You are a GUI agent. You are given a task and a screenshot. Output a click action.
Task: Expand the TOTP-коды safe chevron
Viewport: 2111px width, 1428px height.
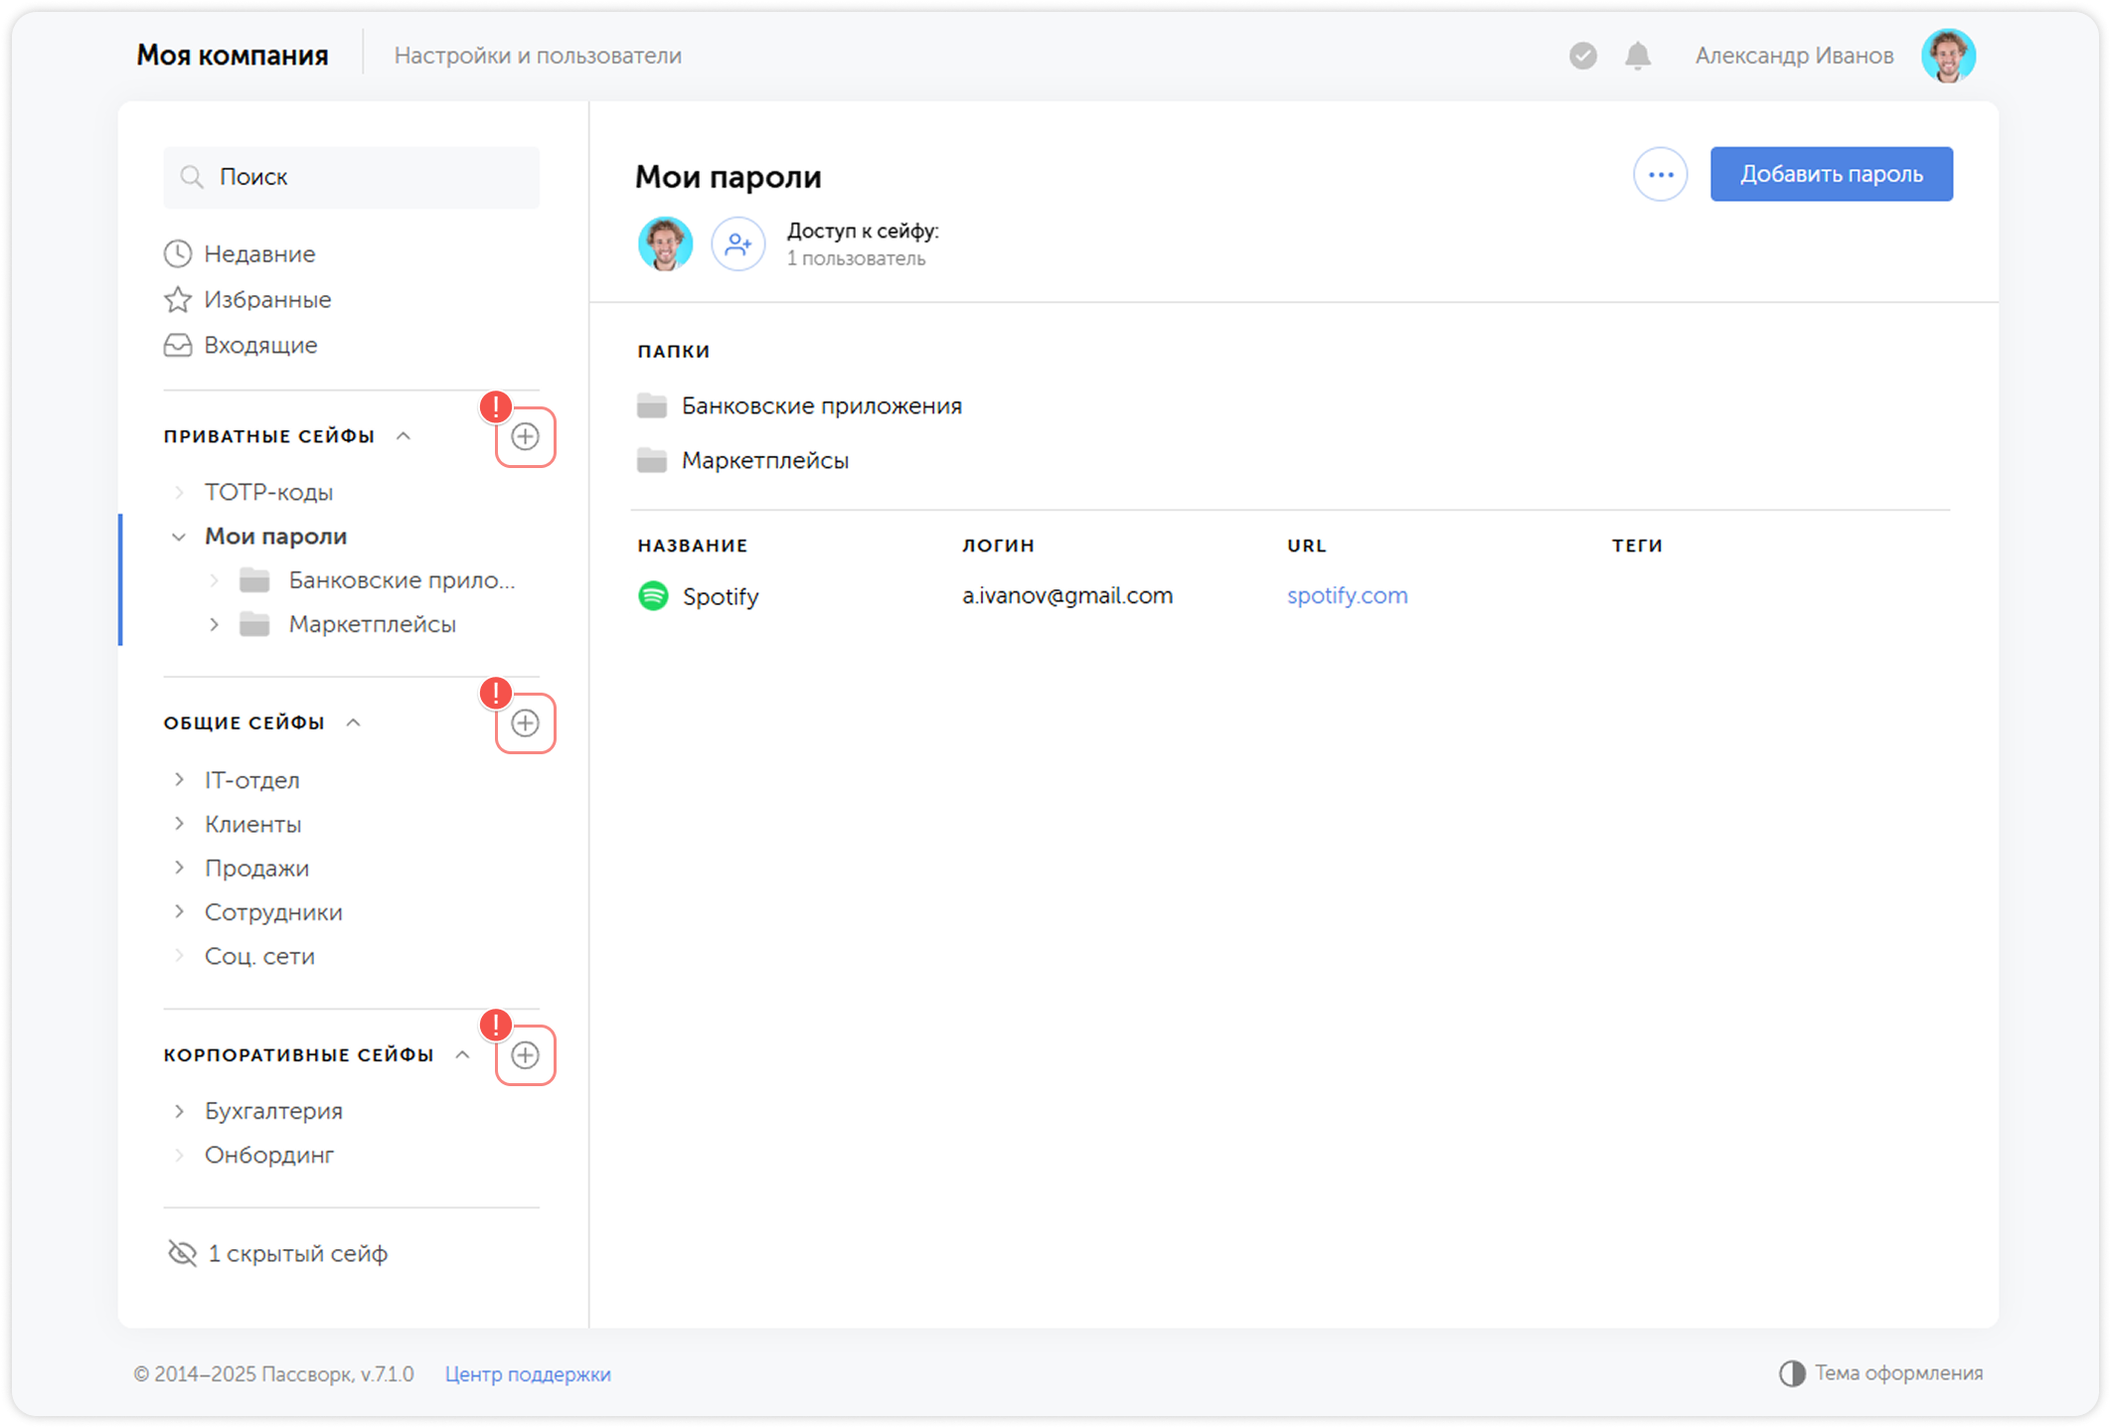179,492
